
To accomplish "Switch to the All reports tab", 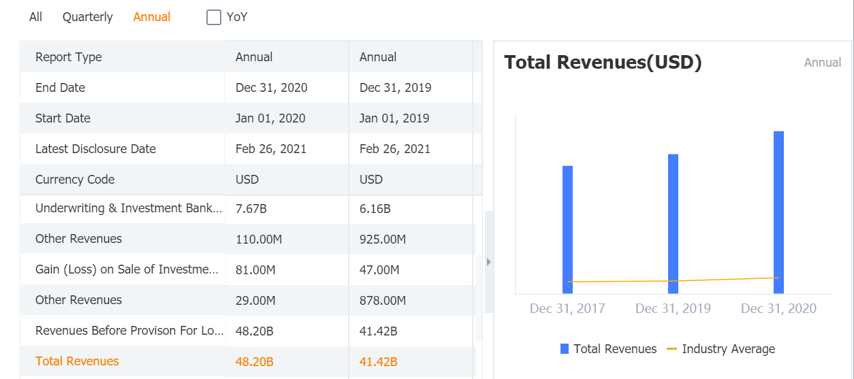I will point(35,17).
